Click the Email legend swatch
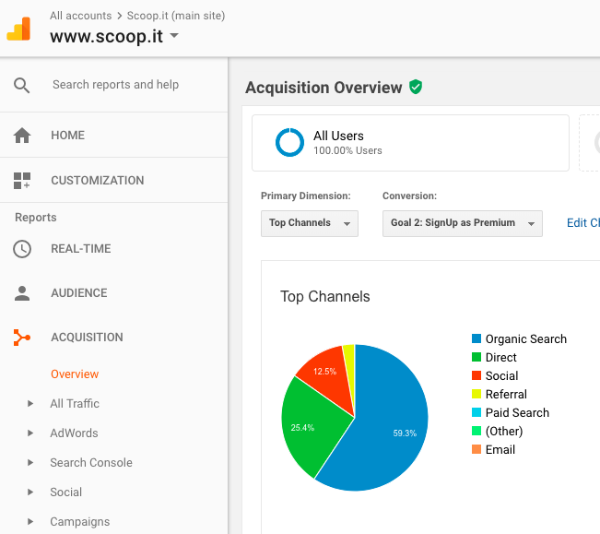600x534 pixels. tap(476, 449)
